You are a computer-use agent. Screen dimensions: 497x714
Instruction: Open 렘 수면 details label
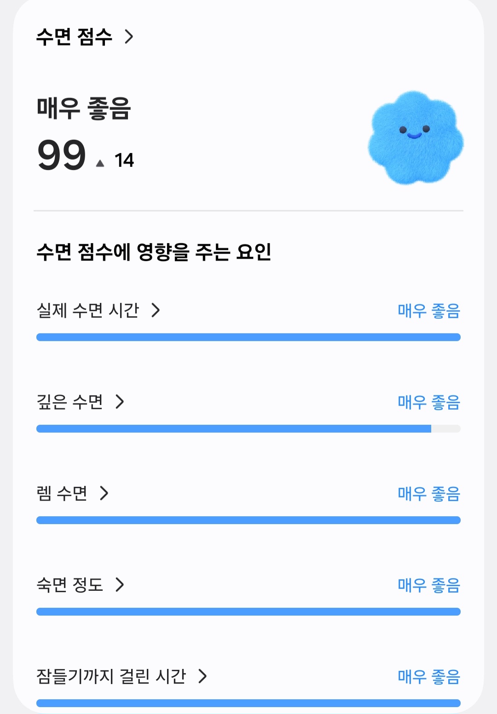(62, 493)
